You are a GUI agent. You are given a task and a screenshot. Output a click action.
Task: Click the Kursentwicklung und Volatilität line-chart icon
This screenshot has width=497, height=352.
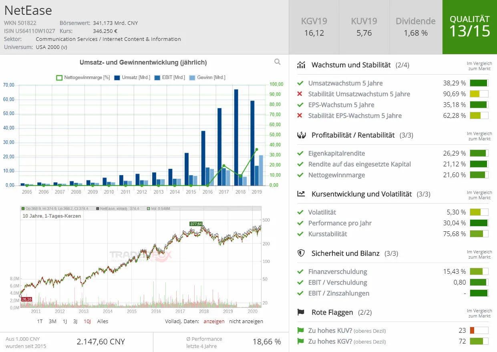tap(301, 194)
